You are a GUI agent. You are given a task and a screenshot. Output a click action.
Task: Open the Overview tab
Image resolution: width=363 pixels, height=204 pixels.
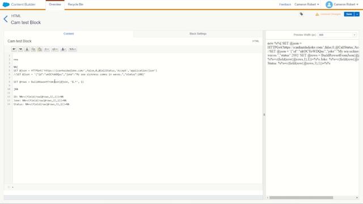click(x=55, y=5)
